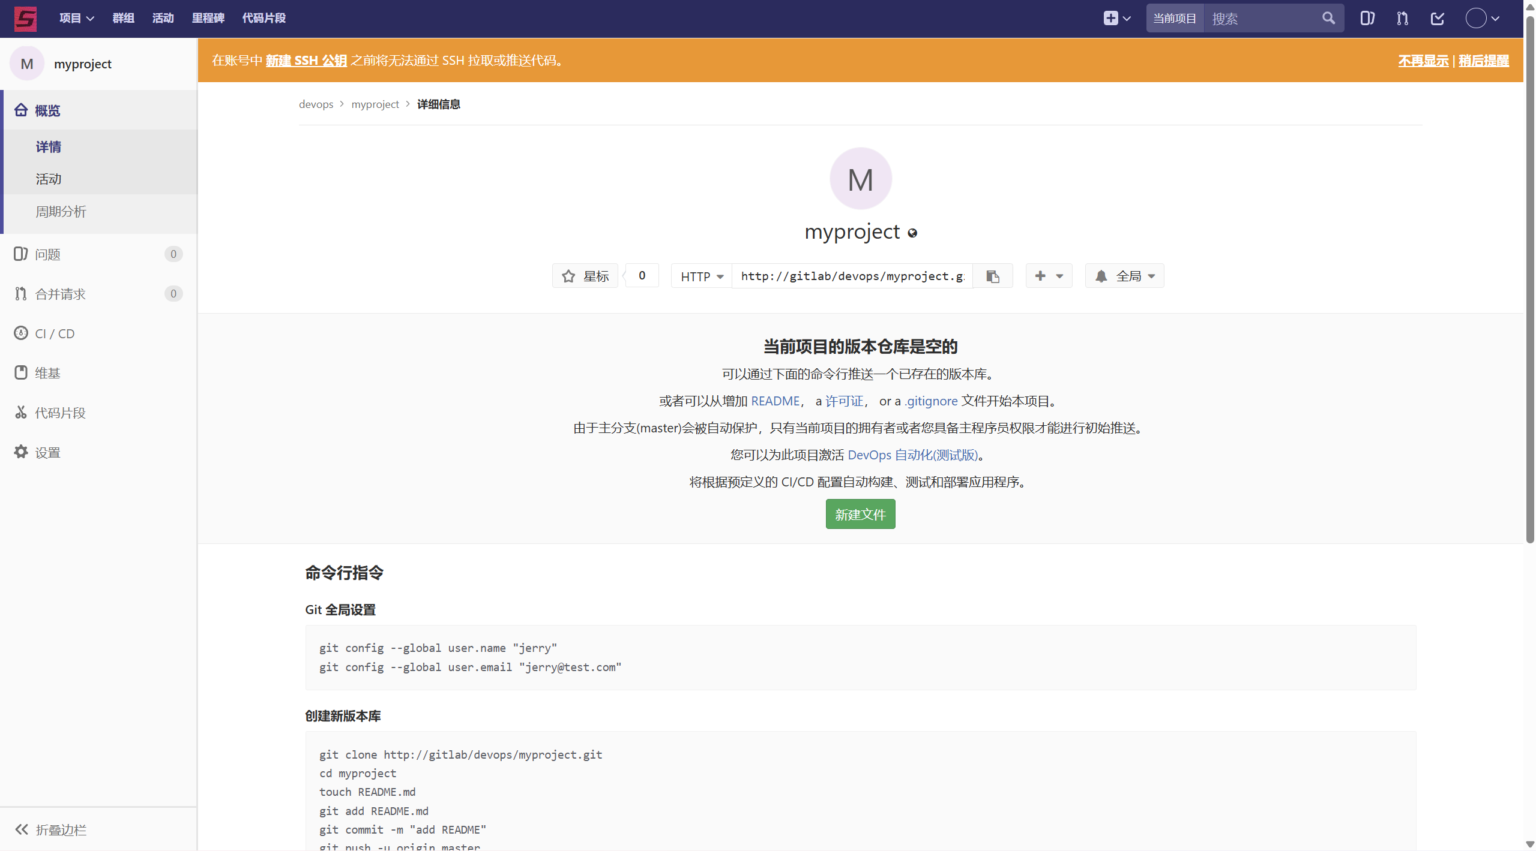Screen dimensions: 1536x851
Task: Open the issues icon in top navbar
Action: [1367, 18]
